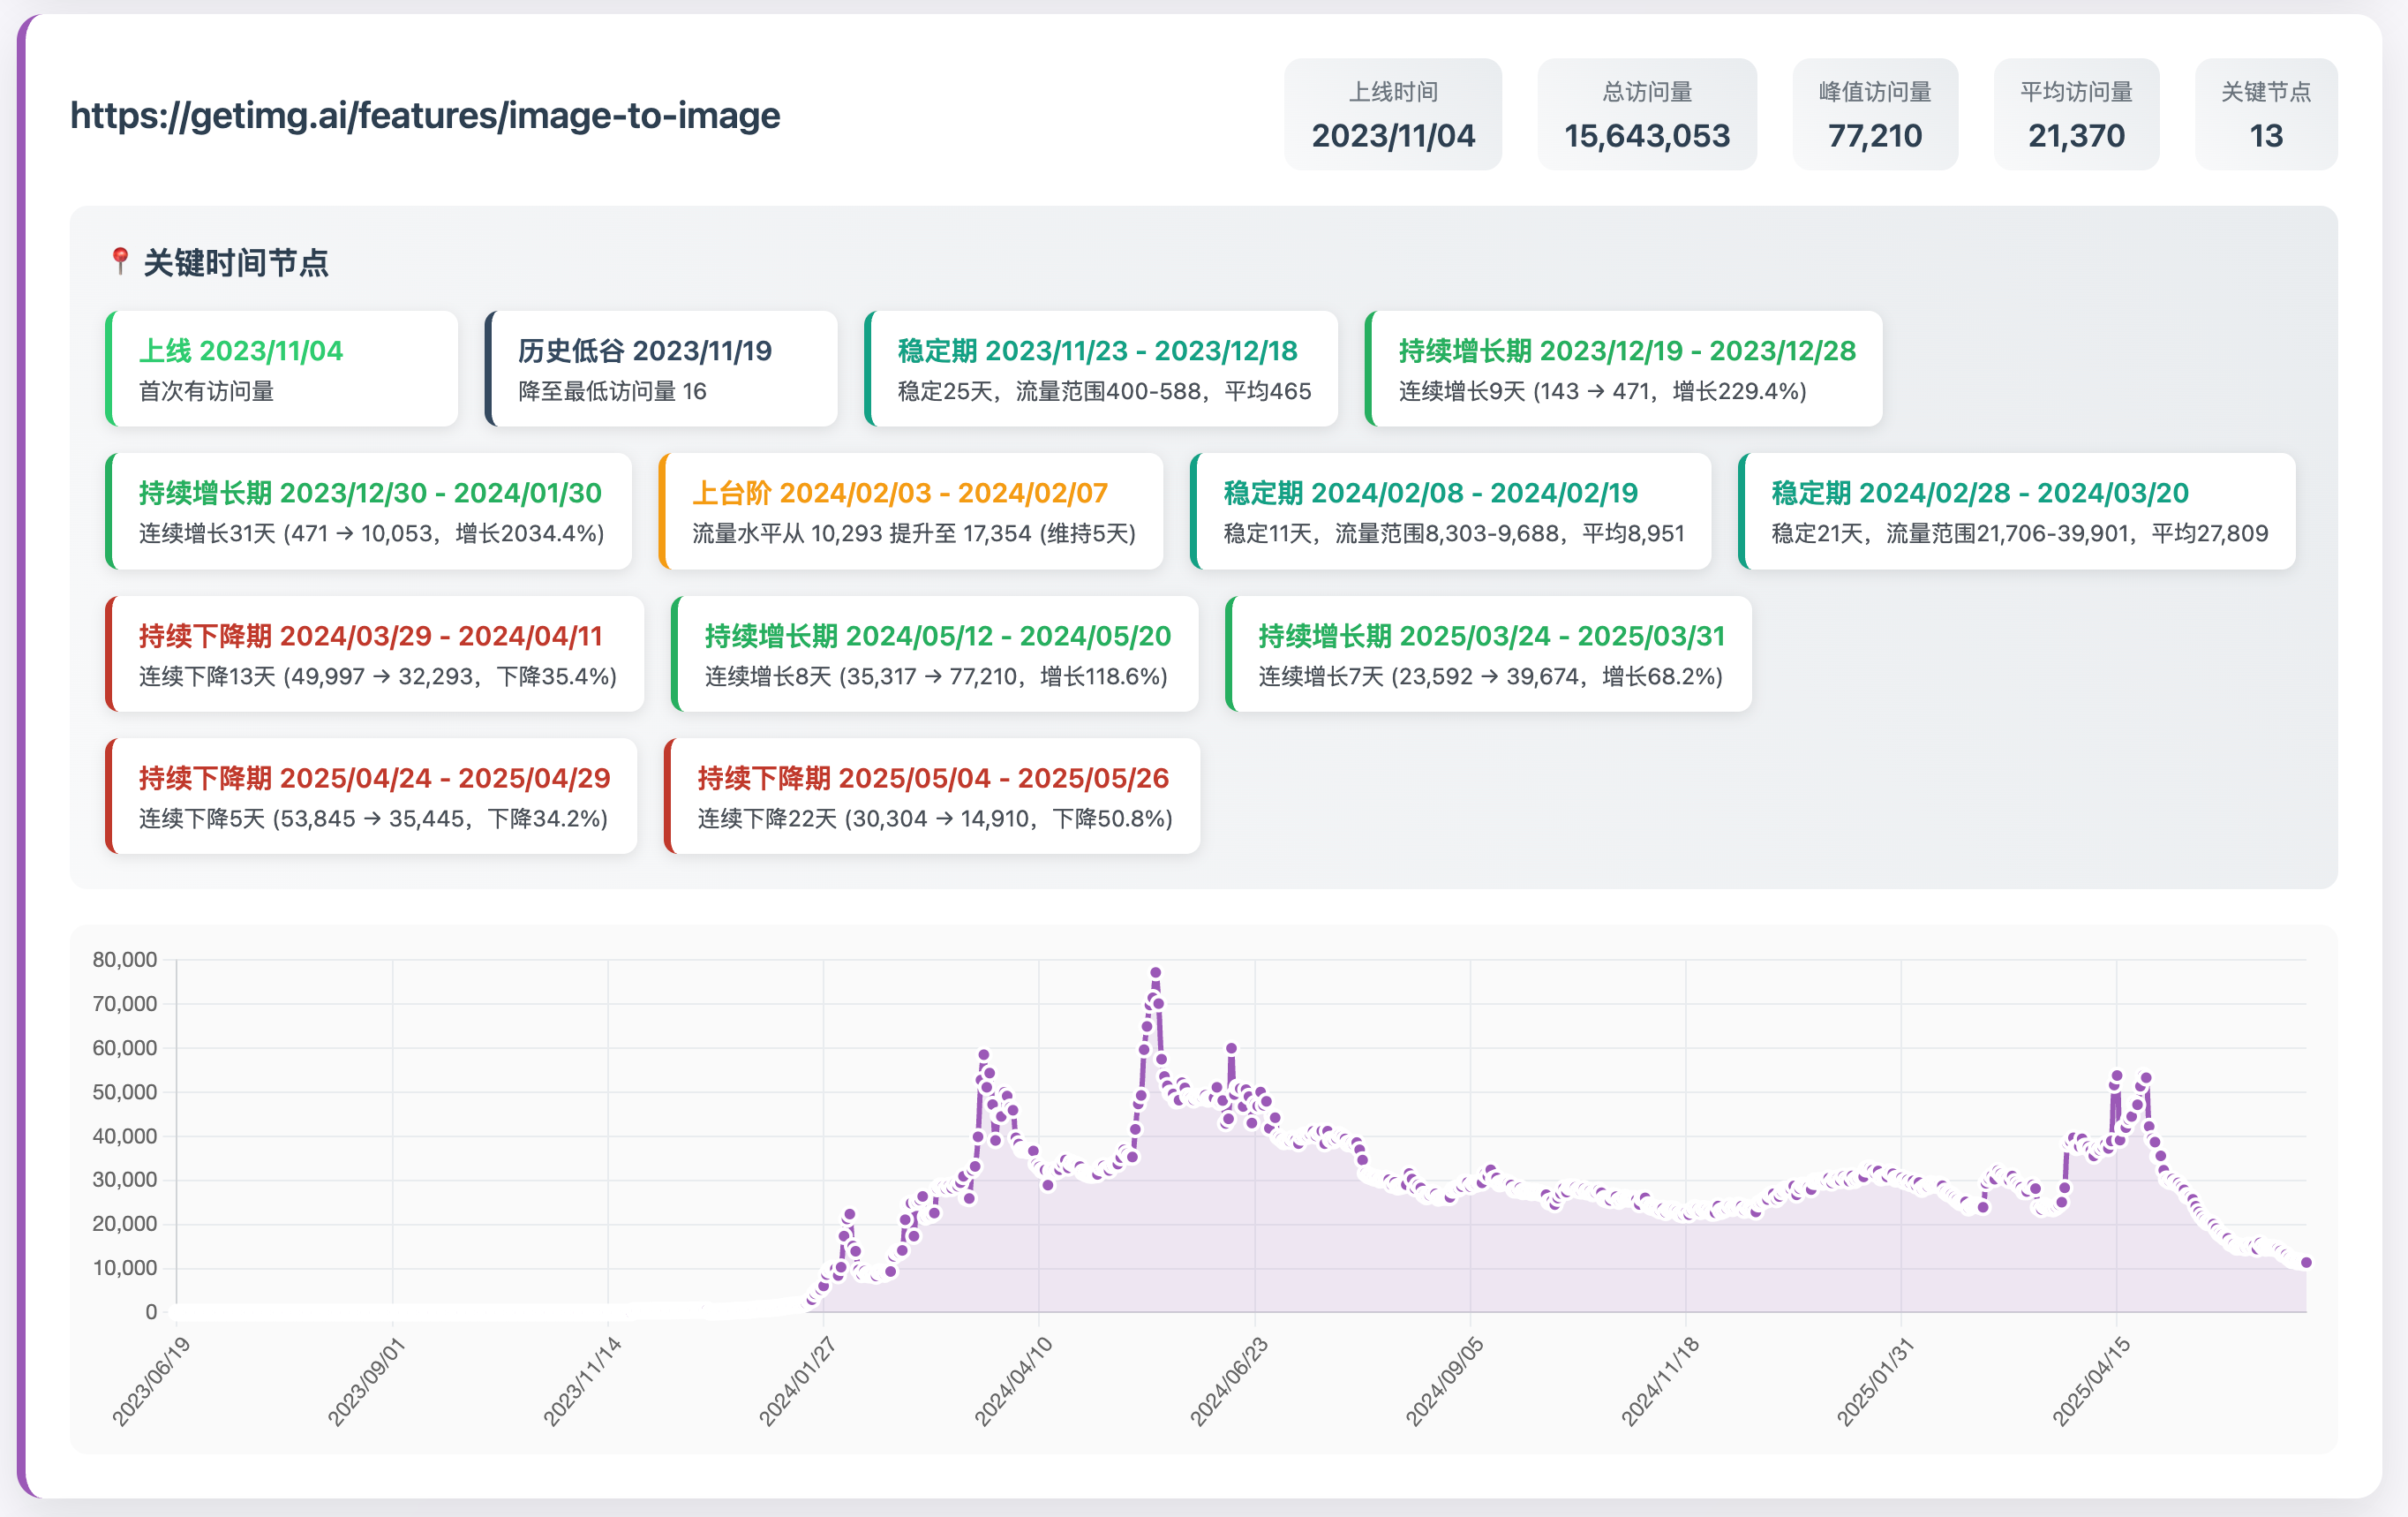Screen dimensions: 2408x1517
Task: Open the 持续下降期 2025/05/04 - 2025/05/26 card
Action: tap(932, 796)
